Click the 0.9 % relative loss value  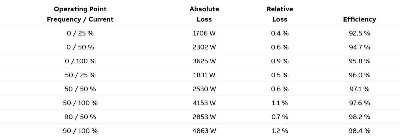coord(280,61)
